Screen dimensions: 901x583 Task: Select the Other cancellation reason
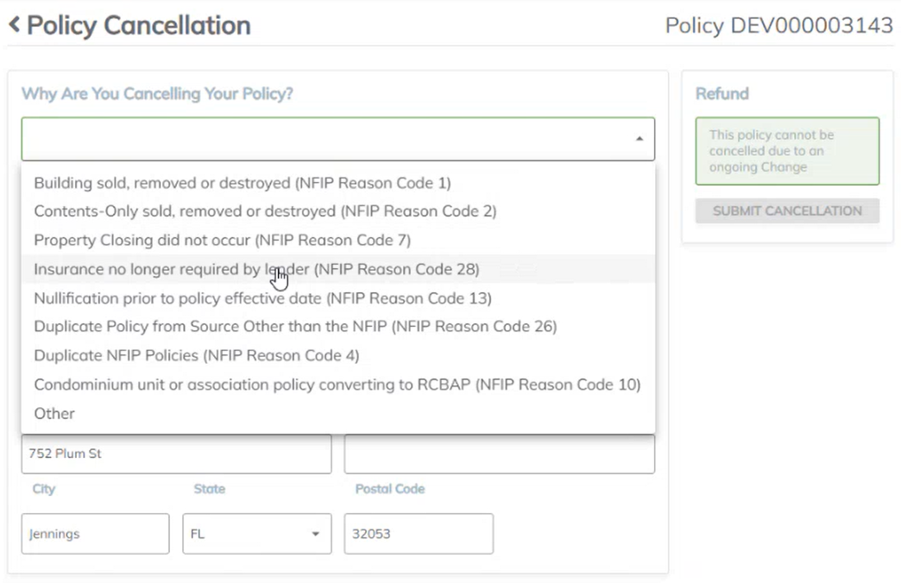54,414
